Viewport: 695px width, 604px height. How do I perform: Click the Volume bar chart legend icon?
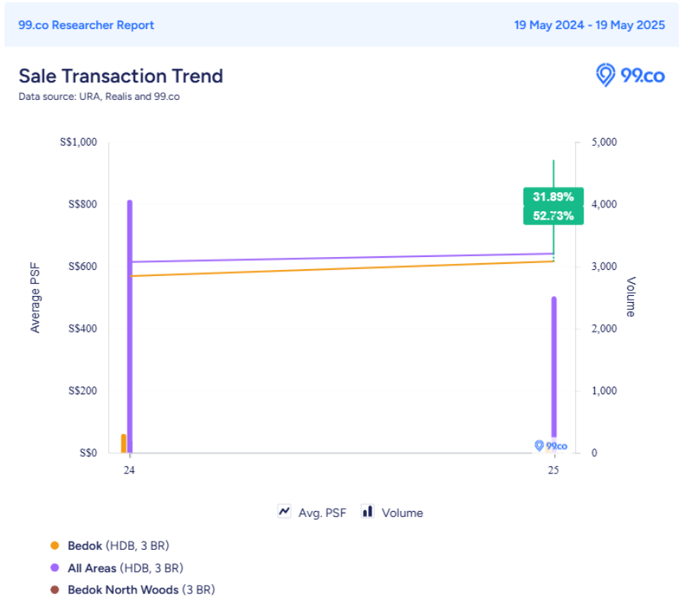click(368, 512)
